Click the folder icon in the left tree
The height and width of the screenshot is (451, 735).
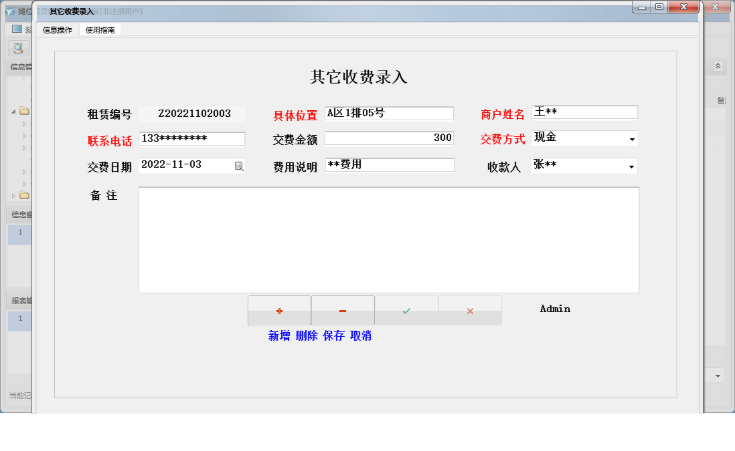pyautogui.click(x=23, y=110)
